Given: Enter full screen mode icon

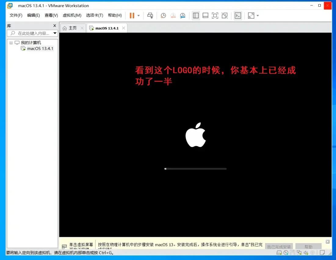Looking at the screenshot, I should click(215, 16).
